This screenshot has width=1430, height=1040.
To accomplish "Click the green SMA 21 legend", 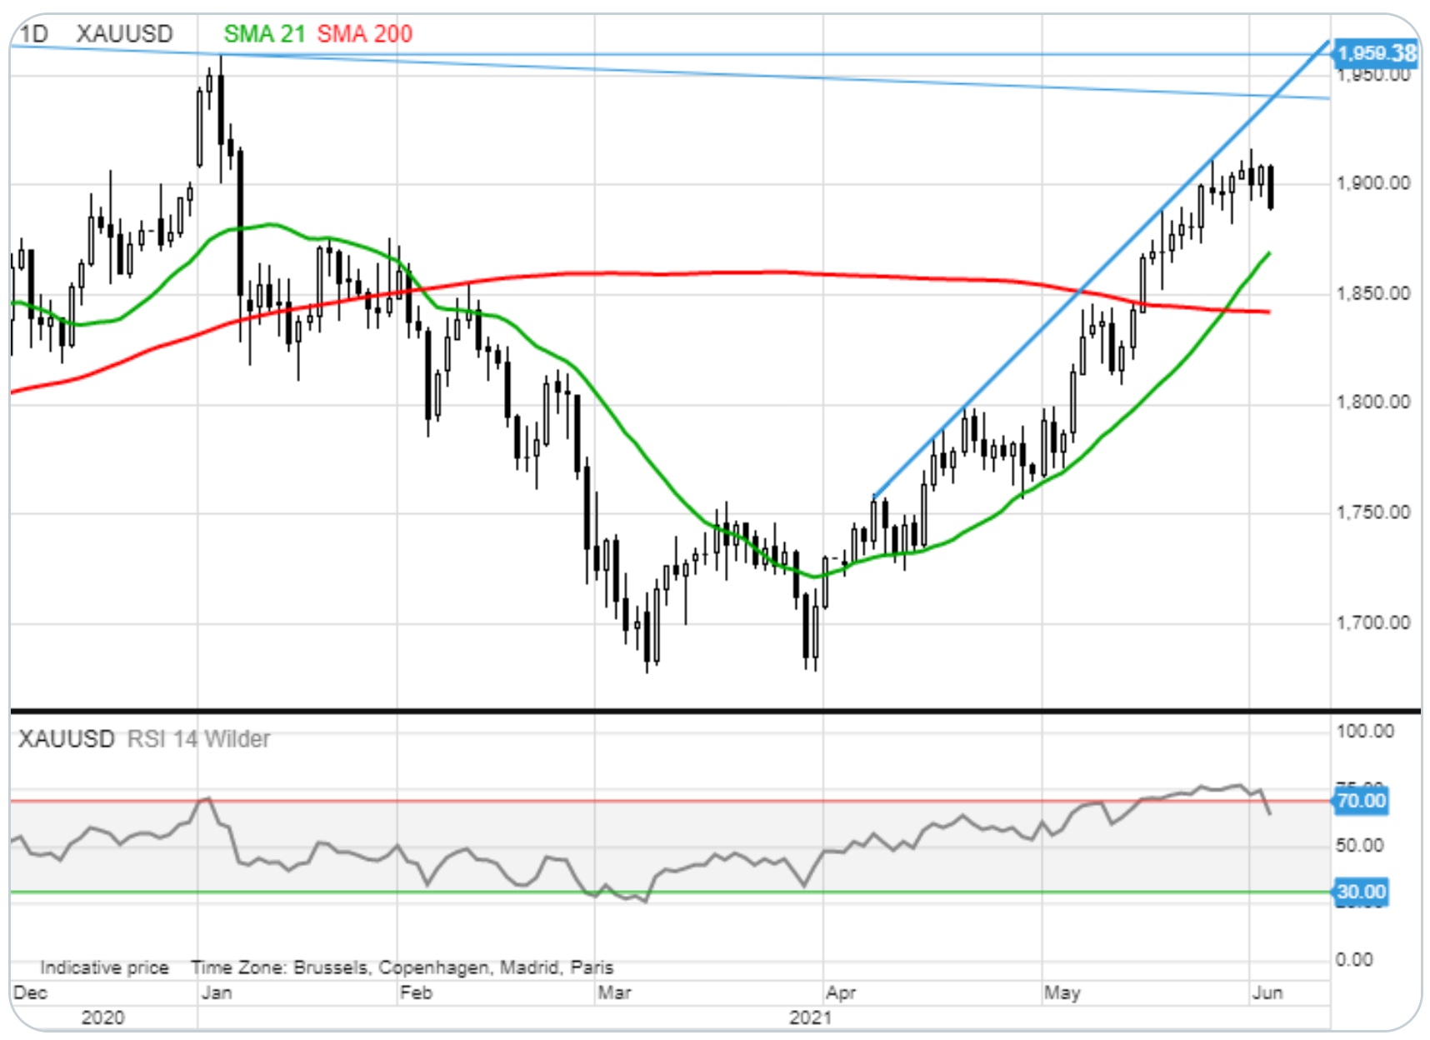I will 264,34.
